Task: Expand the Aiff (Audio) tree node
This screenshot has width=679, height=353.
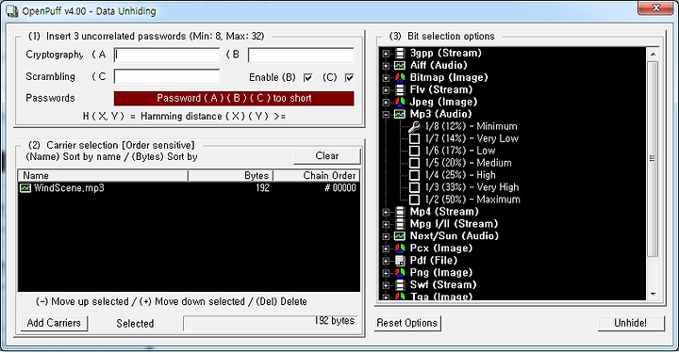Action: tap(386, 66)
